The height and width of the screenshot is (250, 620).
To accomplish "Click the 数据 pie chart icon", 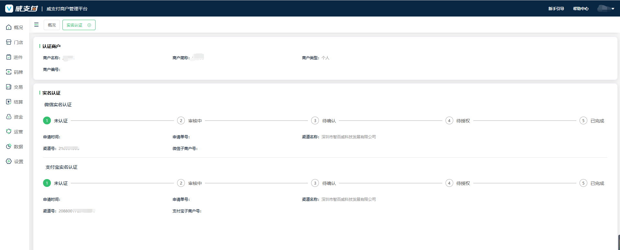I will click(x=9, y=147).
